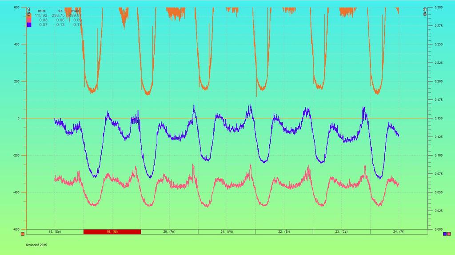This screenshot has width=455, height=255.
Task: Click left axis label -200
Action: point(16,155)
